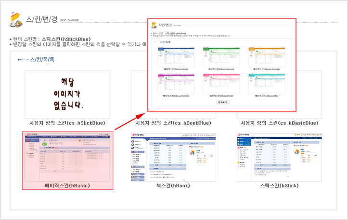
Task: Click the 스틱스킨(hStick) text label
Action: point(280,185)
